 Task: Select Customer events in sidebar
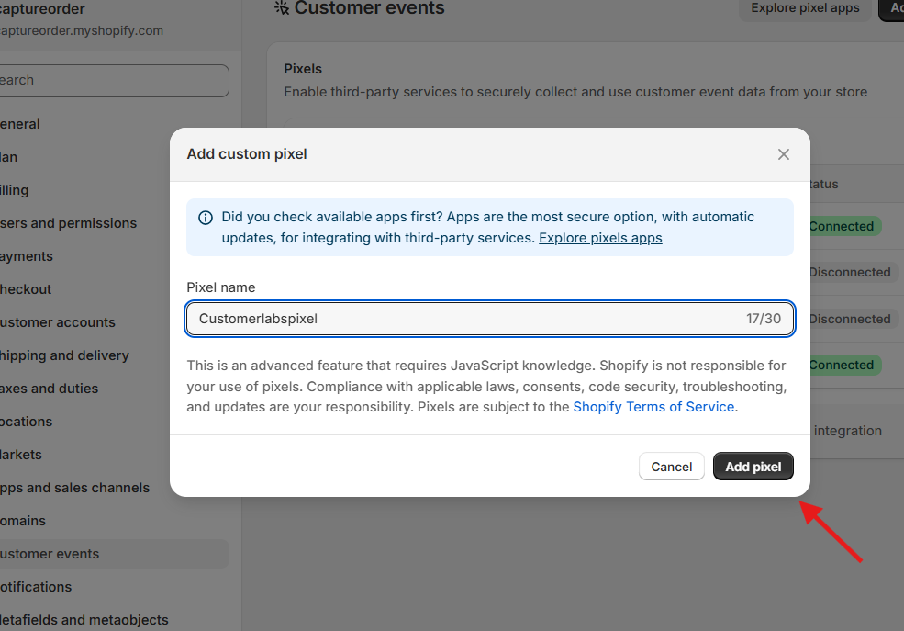coord(114,554)
